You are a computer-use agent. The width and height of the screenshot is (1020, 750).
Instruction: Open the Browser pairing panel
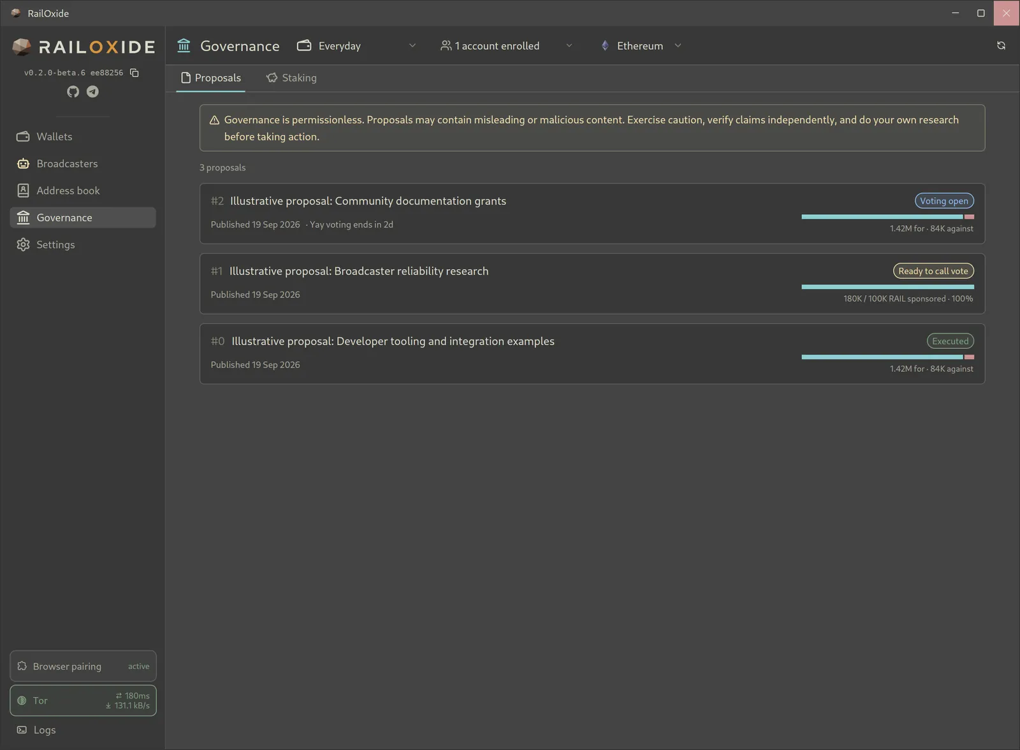coord(83,666)
